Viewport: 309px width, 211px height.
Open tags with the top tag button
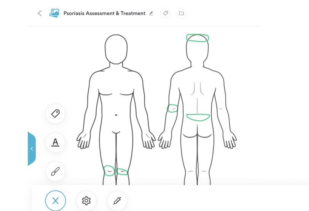(166, 13)
